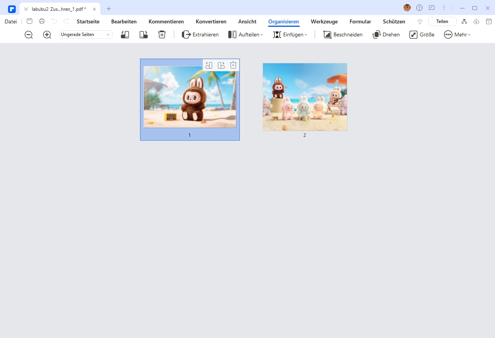Image resolution: width=495 pixels, height=338 pixels.
Task: Click the network share icon beside Teilen
Action: [x=464, y=21]
